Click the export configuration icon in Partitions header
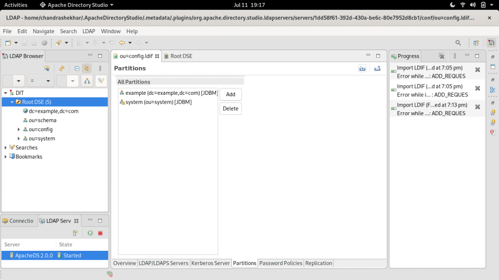This screenshot has height=280, width=499. tap(377, 69)
